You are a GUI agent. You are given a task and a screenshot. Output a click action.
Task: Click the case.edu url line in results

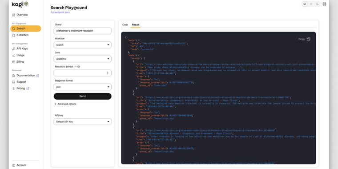(x=225, y=64)
